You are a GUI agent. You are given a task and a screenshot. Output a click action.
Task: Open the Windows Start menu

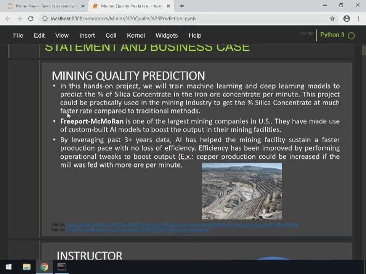9,267
